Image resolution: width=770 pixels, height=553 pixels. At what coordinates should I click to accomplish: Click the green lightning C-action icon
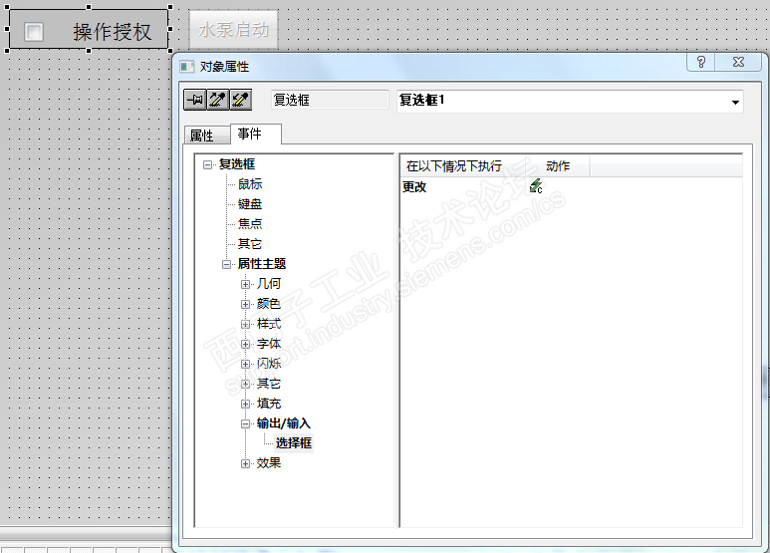(536, 186)
